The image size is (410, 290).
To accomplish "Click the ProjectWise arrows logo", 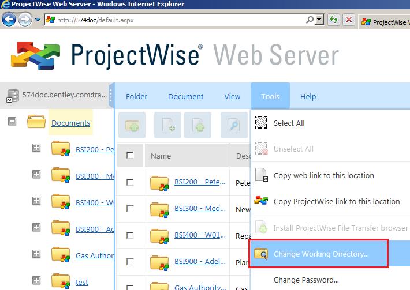I will click(36, 55).
